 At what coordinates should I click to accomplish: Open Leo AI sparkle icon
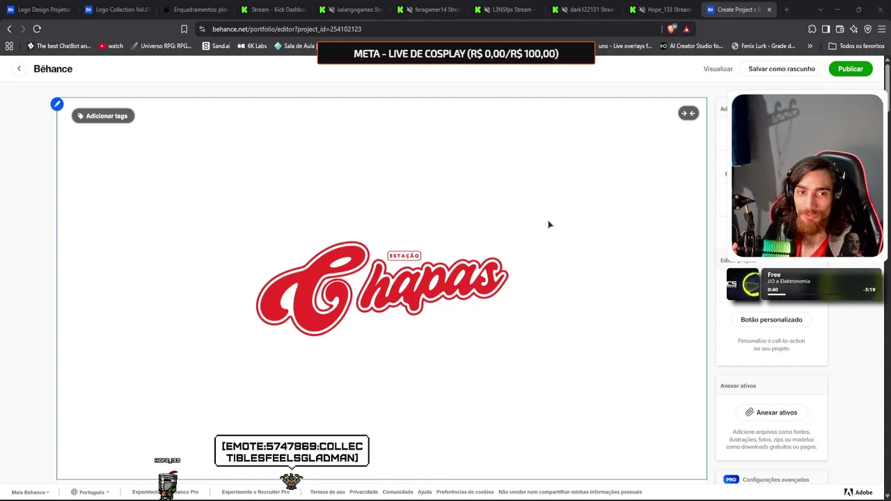click(x=853, y=29)
